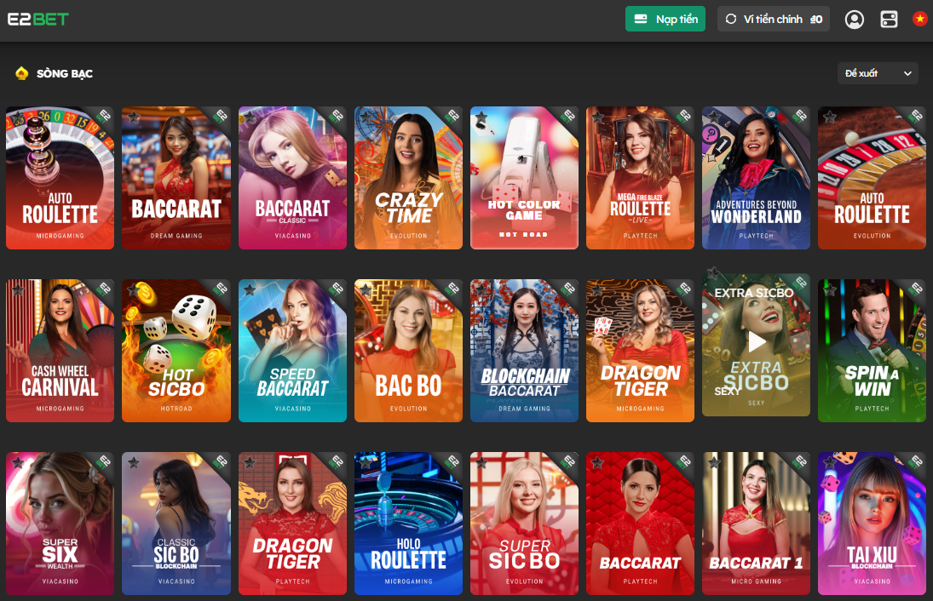
Task: Open Mega Fire Blaze Roulette Live
Action: [640, 178]
